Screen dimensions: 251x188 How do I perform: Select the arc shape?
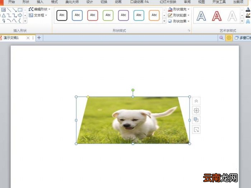click(9, 21)
